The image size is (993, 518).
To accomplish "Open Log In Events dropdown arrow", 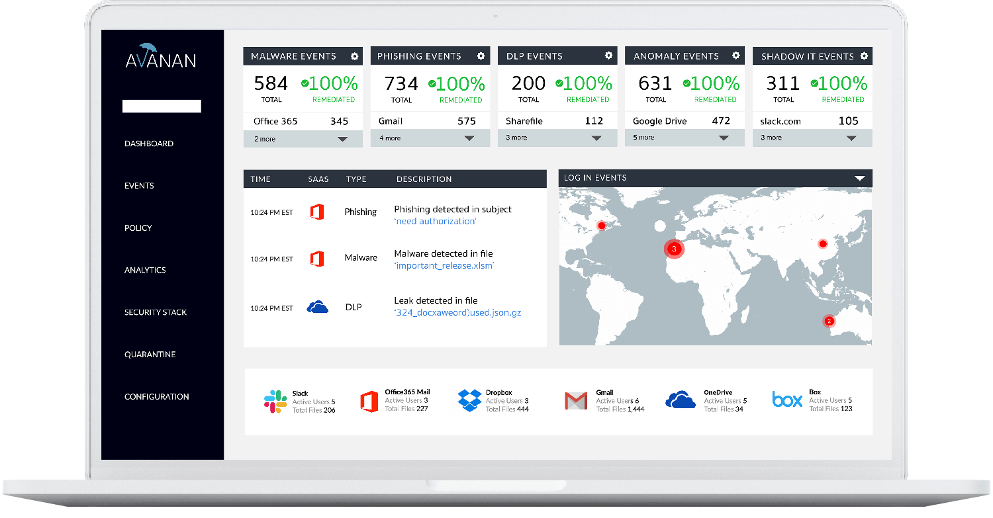I will pos(859,178).
